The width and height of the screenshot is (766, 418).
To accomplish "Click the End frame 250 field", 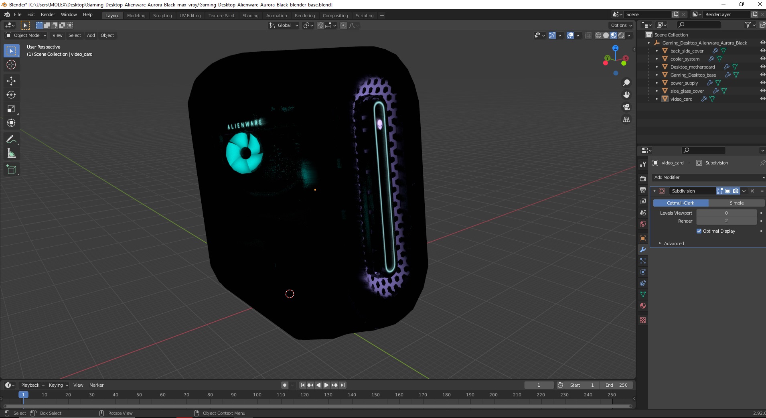I will pos(616,385).
